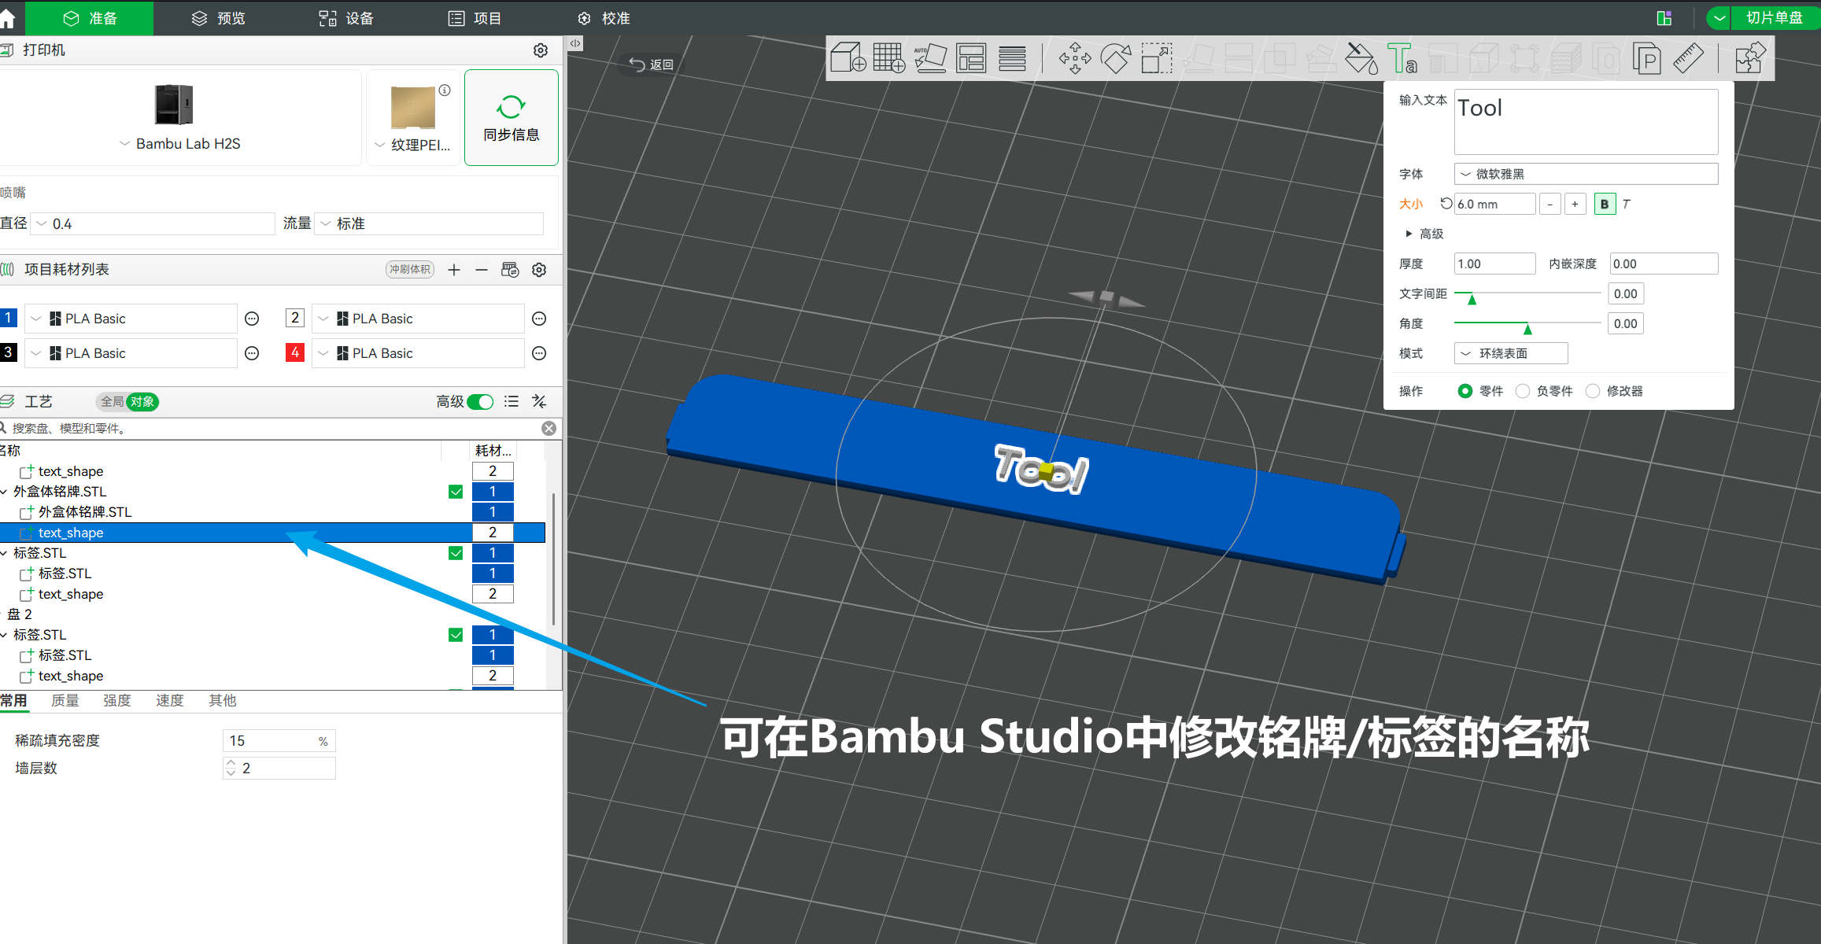This screenshot has width=1821, height=944.
Task: Uncheck printable box for first 标签.STL
Action: click(456, 553)
